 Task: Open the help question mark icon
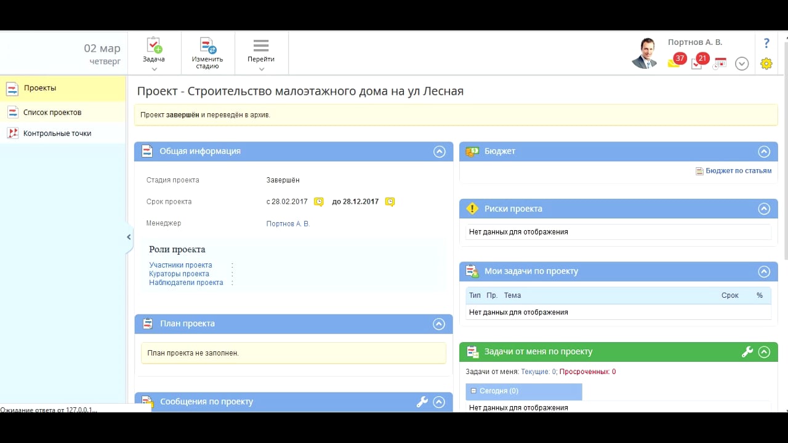coord(766,43)
